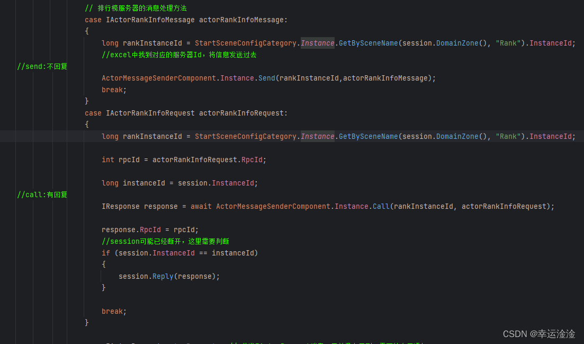Click the '//session可能已经断开' comment
584x344 pixels.
[165, 241]
